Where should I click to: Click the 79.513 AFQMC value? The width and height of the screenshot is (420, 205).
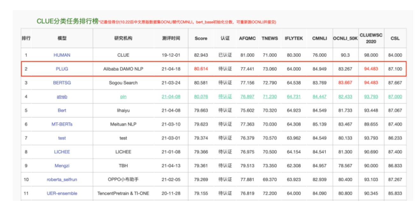click(x=247, y=166)
